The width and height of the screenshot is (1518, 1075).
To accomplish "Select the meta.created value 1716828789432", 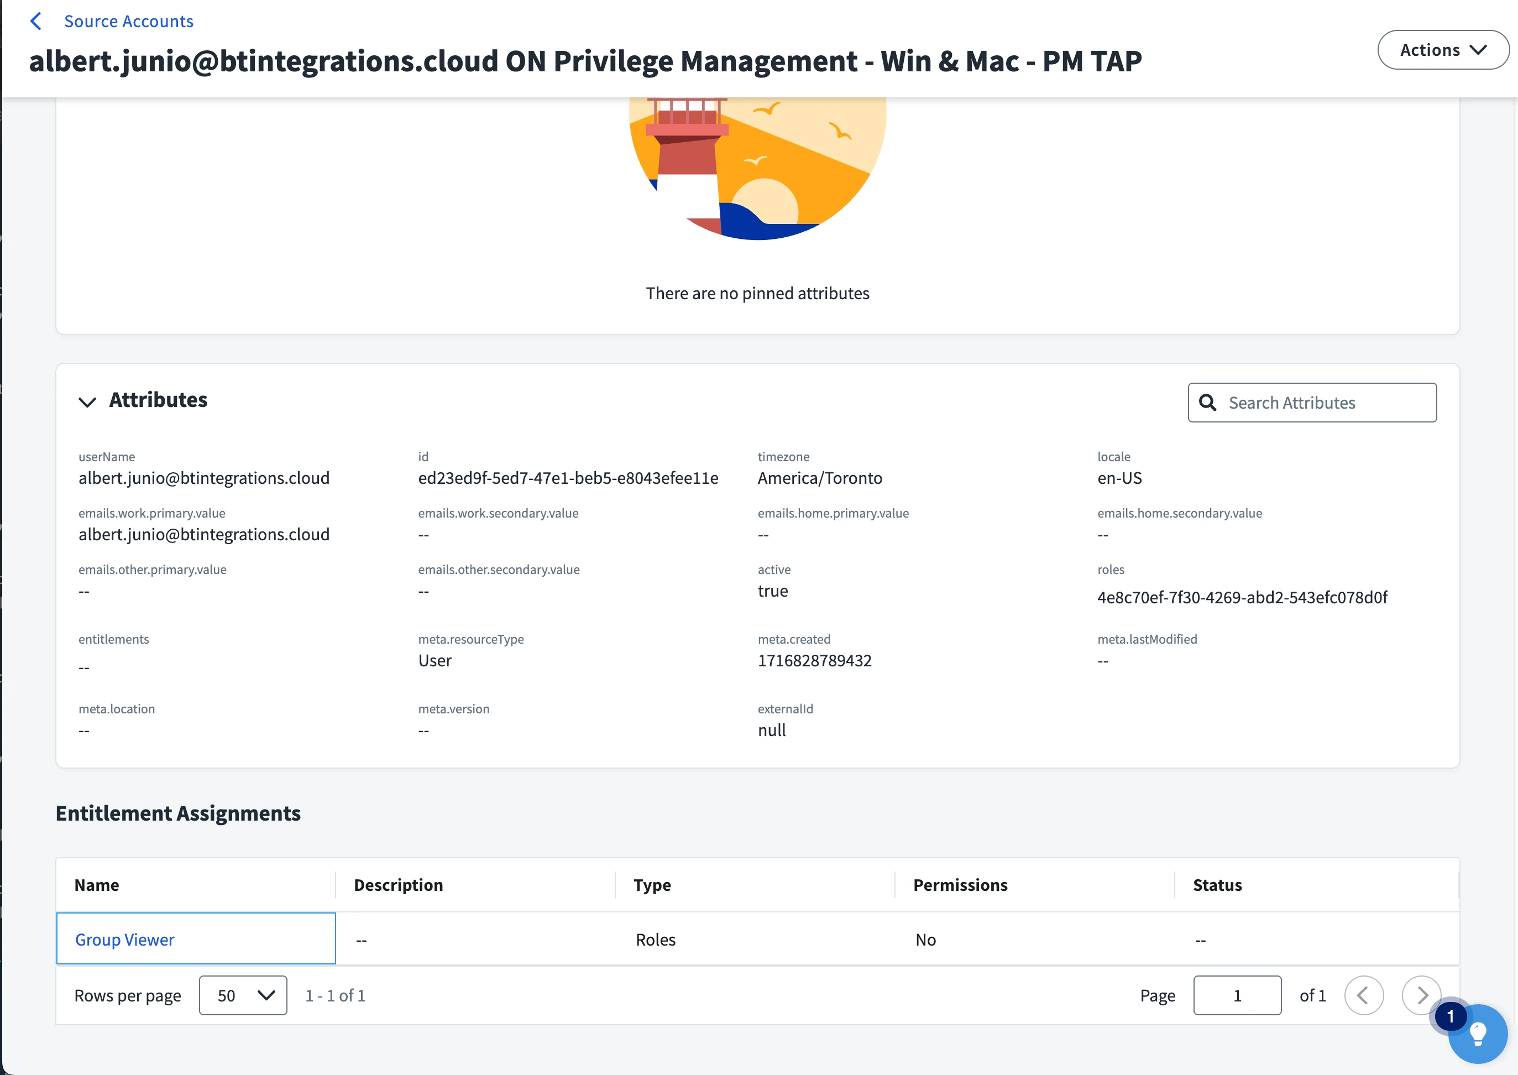I will tap(814, 661).
